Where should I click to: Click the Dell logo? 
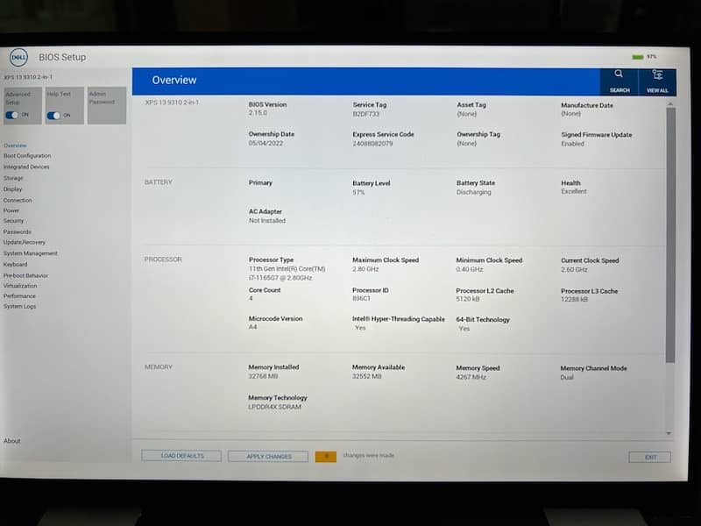click(18, 57)
